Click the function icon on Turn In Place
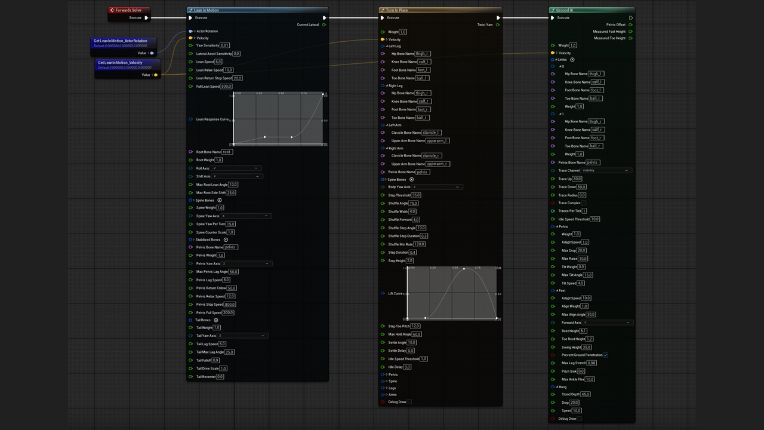 (383, 10)
